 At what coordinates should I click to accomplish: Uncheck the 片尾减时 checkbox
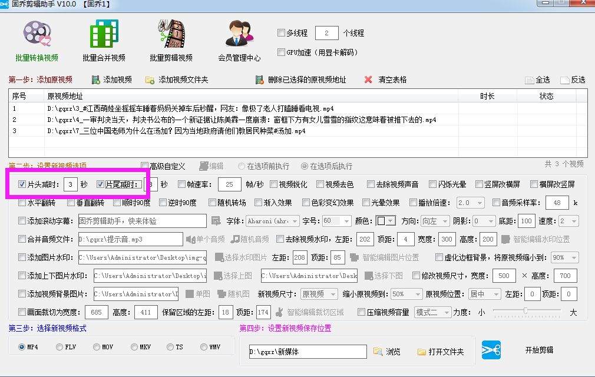click(x=100, y=184)
